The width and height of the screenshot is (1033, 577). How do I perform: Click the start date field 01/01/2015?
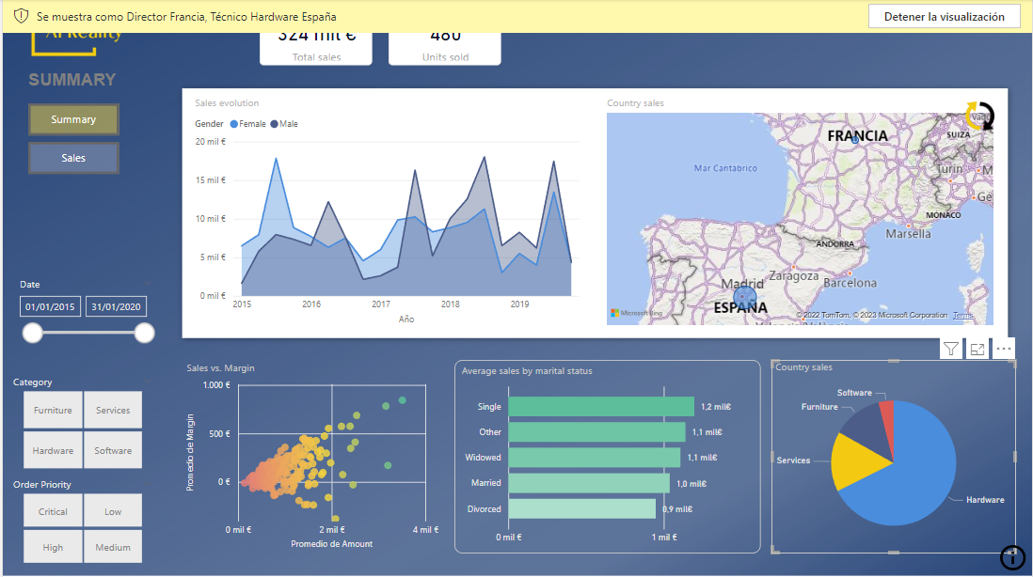pos(50,307)
